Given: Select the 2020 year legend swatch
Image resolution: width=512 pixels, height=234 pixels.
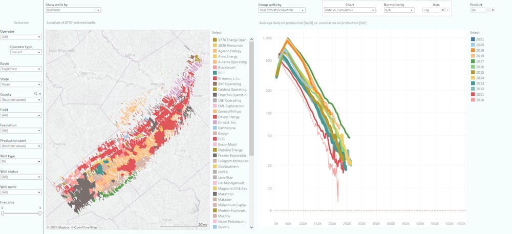Looking at the screenshot, I should (473, 45).
